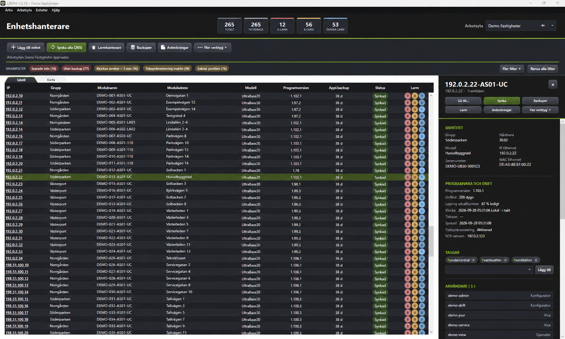Click Lägg till next to tag field
Screen dimensions: 565x339
coord(544,270)
